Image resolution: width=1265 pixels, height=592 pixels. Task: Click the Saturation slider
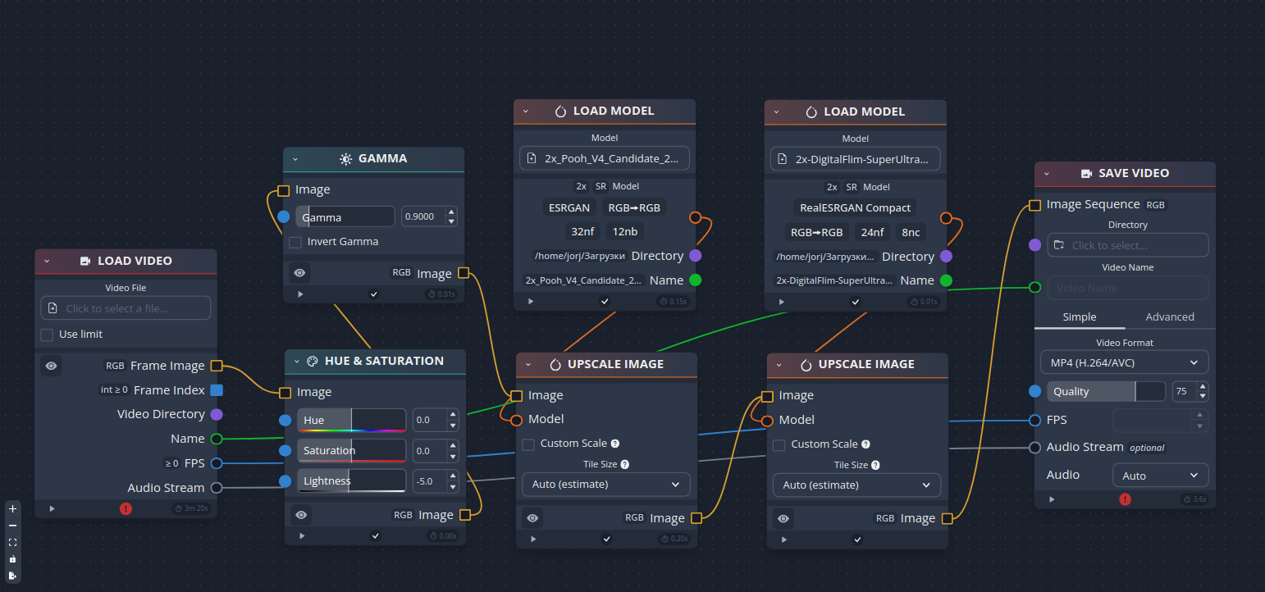(x=351, y=450)
